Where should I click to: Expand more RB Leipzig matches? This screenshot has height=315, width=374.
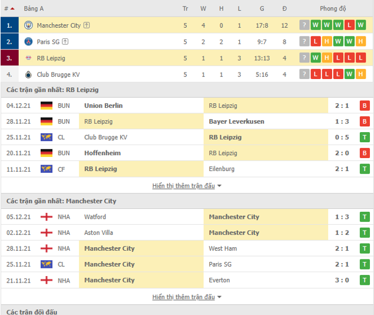187,186
